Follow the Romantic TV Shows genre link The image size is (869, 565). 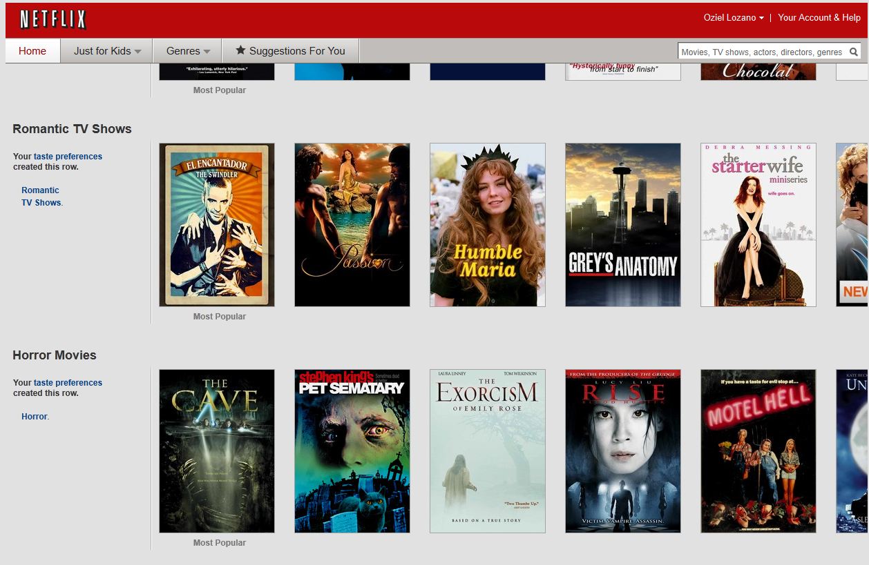(41, 197)
